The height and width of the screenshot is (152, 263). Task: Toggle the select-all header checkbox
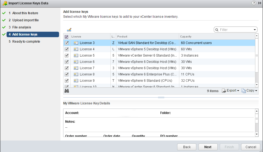pyautogui.click(x=66, y=37)
